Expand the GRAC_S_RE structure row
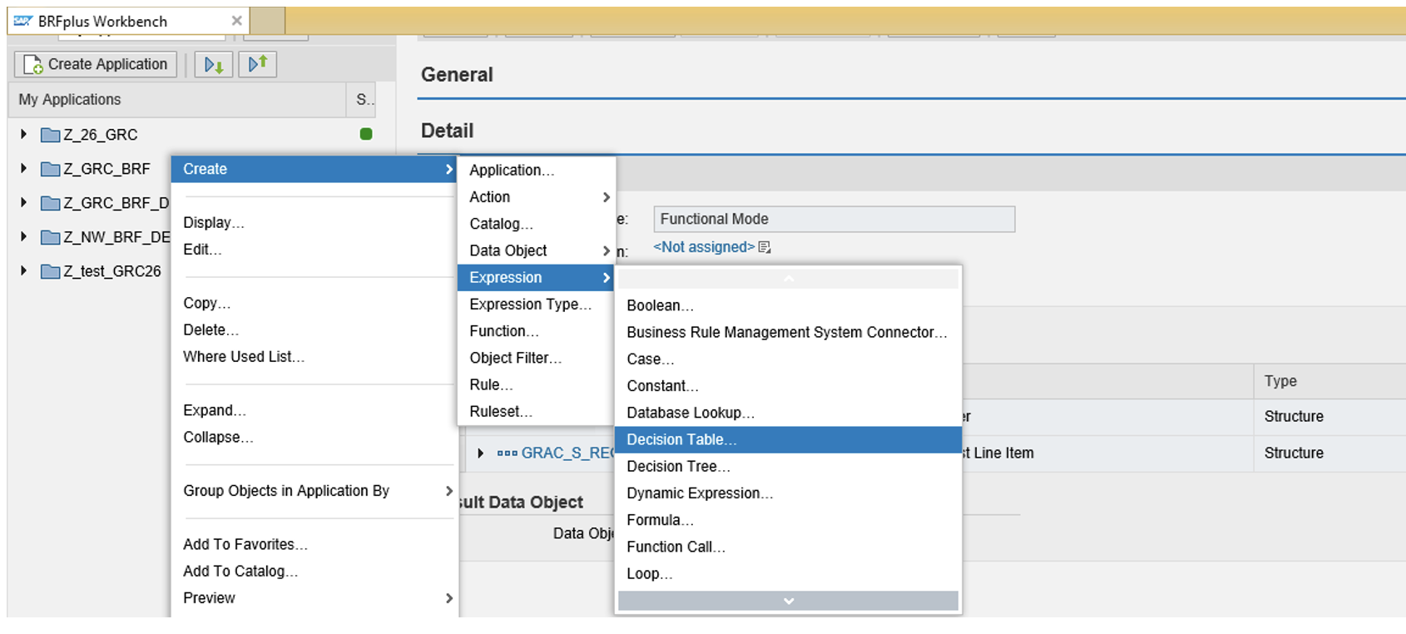Screen dimensions: 1406x634 coord(480,453)
